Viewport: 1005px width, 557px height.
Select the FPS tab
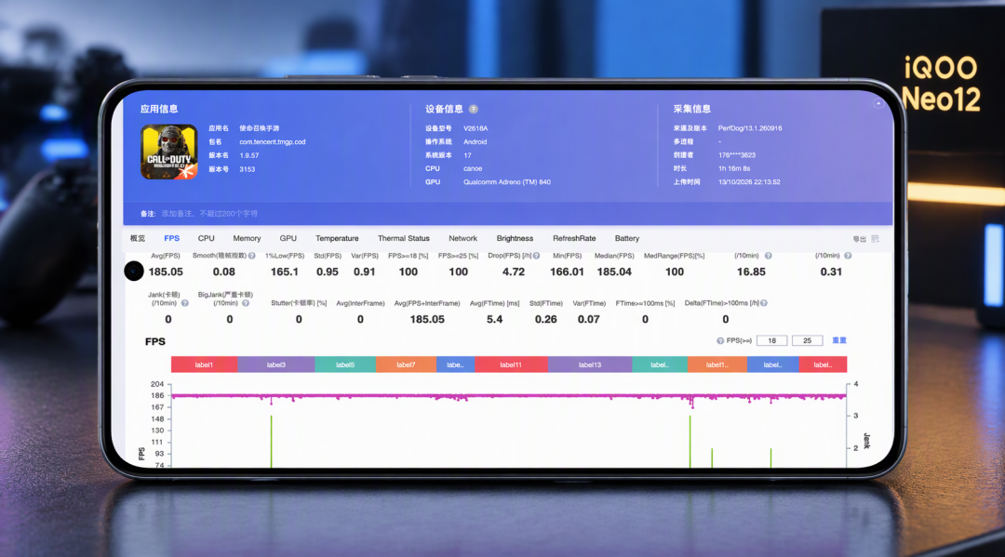172,238
